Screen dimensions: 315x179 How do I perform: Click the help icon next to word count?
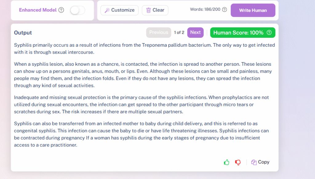coord(225,10)
